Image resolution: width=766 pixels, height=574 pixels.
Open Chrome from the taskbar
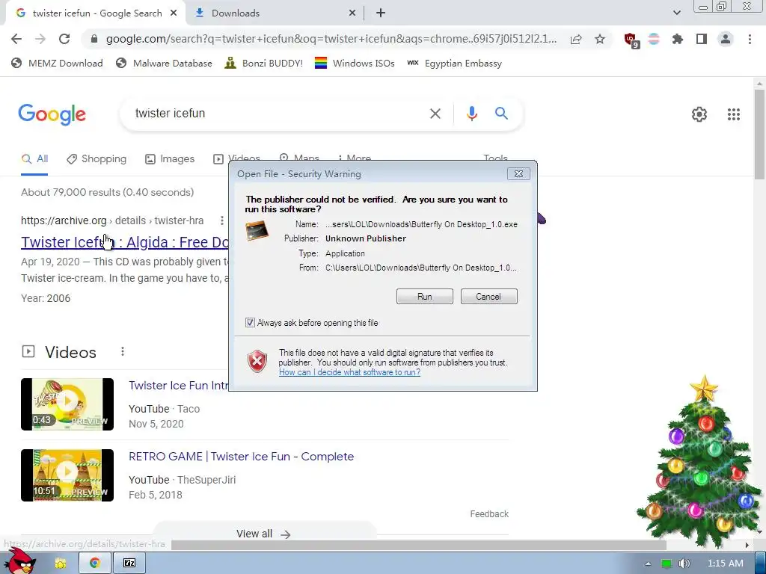[95, 563]
